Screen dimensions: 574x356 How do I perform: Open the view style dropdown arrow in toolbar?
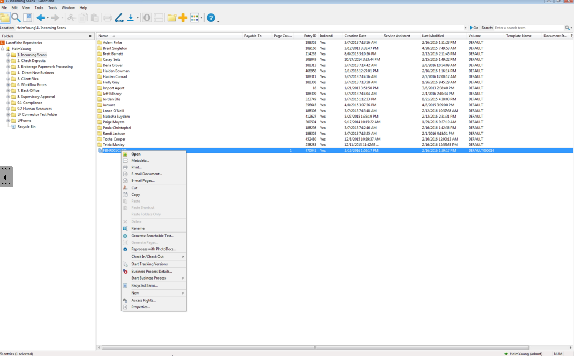pos(201,19)
